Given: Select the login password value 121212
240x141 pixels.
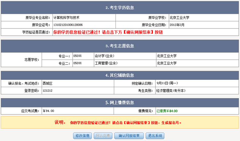Looking at the screenshot, I should tap(47, 91).
